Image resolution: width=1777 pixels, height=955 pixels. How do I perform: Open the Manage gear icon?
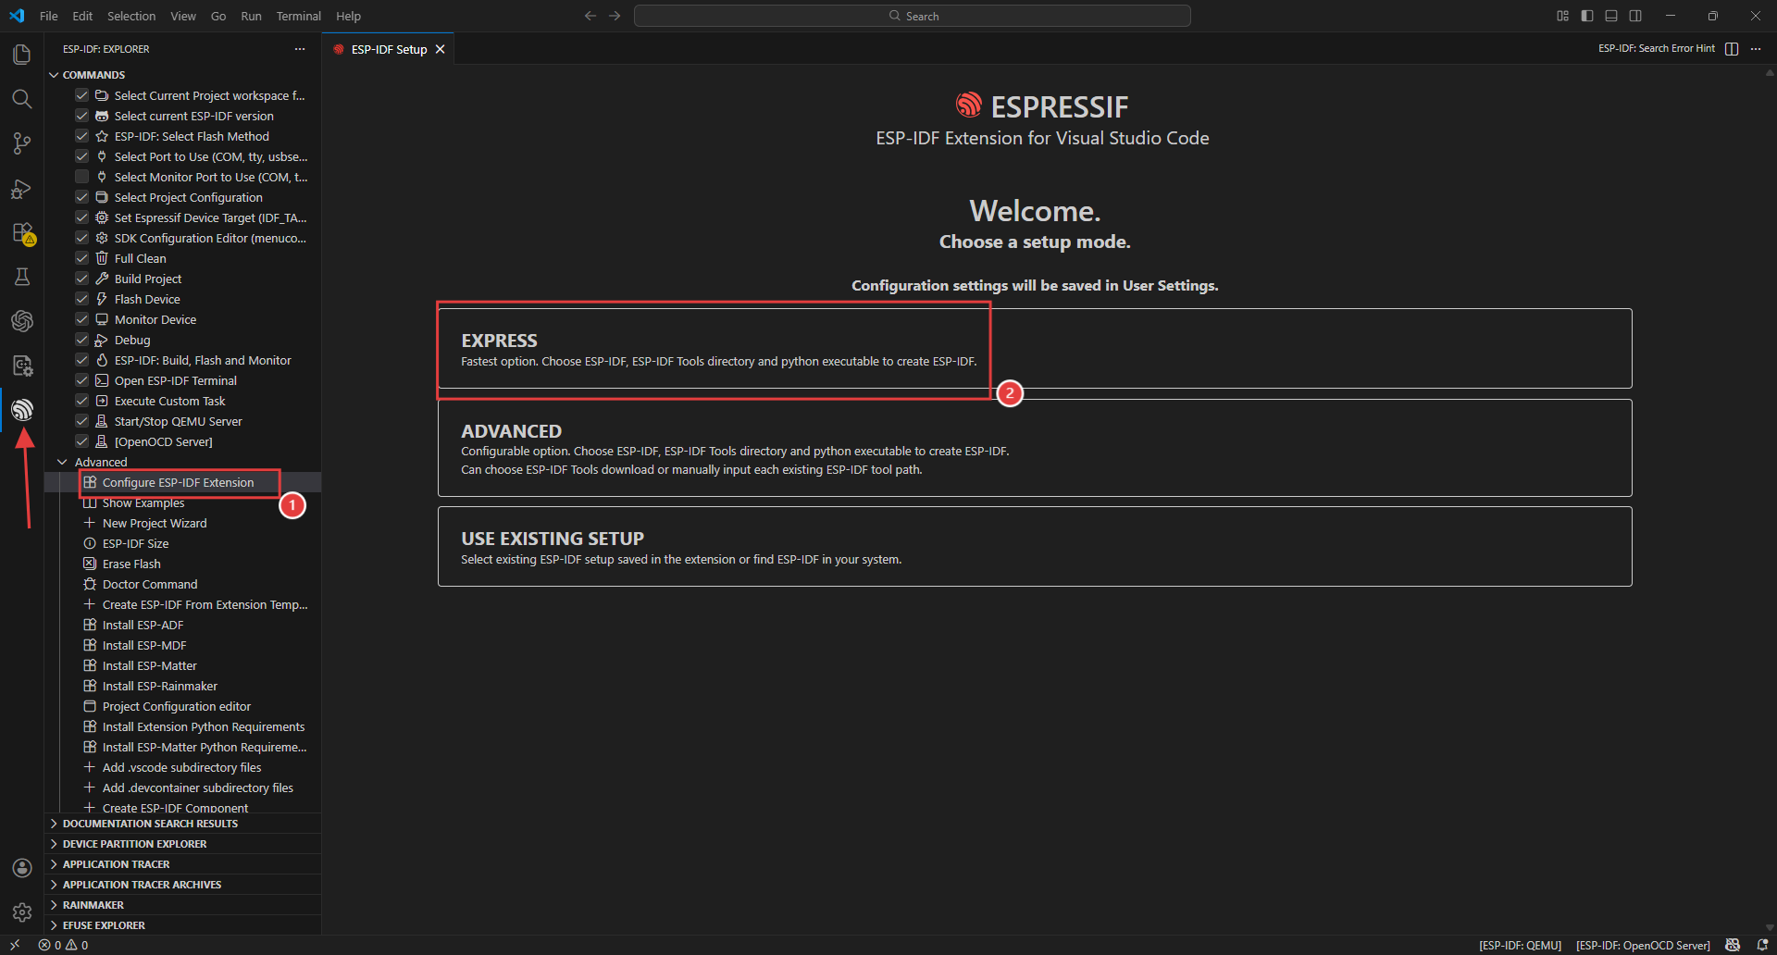pos(22,912)
